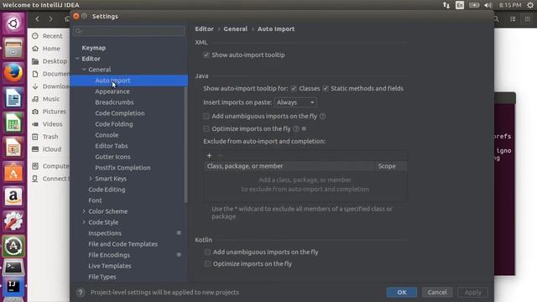Click the Ubuntu dash home icon
Viewport: 537px width, 302px height.
(13, 23)
